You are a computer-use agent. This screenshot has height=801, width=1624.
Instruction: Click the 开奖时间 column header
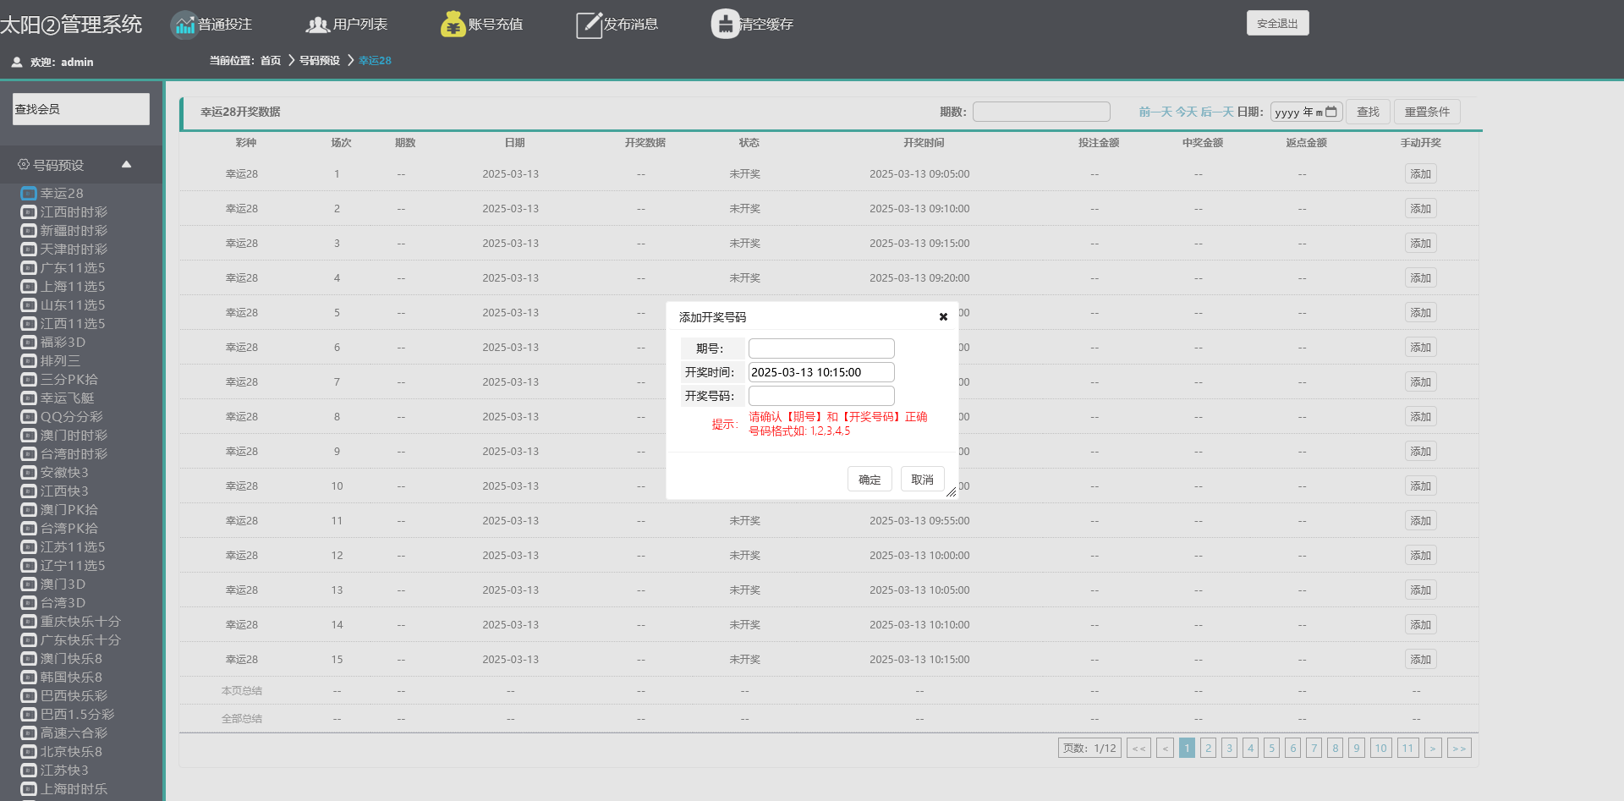point(924,142)
